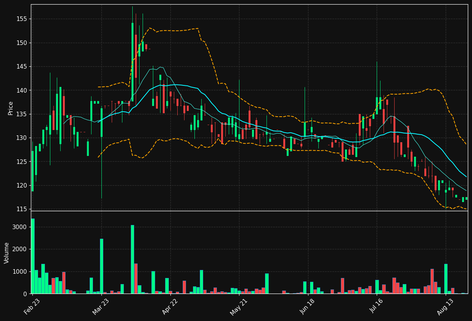Click the 120 price axis label
This screenshot has width=472, height=321.
(22, 185)
